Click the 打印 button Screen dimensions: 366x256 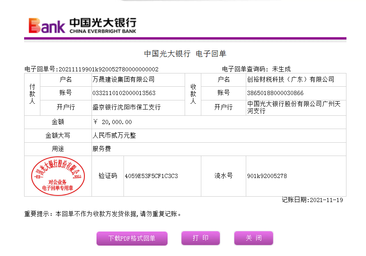pos(200,238)
